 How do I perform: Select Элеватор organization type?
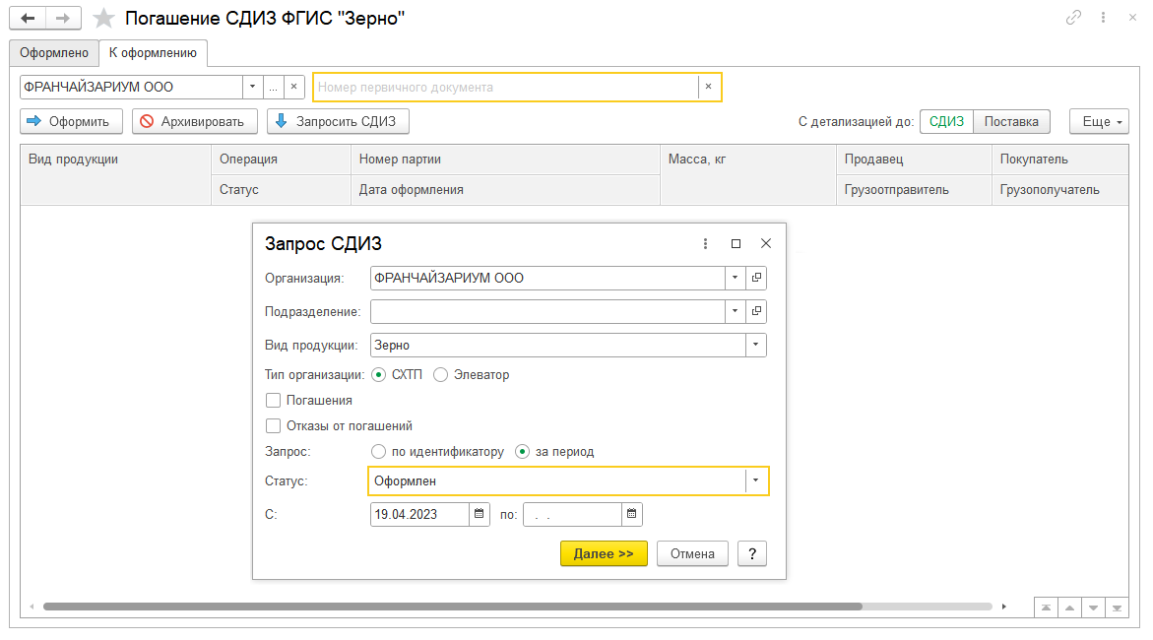440,375
